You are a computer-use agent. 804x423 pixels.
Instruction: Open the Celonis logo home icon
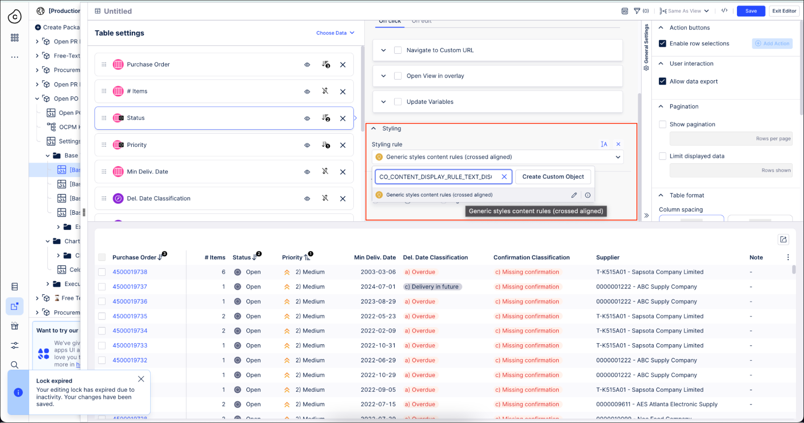15,16
